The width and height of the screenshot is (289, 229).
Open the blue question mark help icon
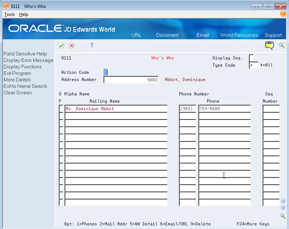coord(92,45)
